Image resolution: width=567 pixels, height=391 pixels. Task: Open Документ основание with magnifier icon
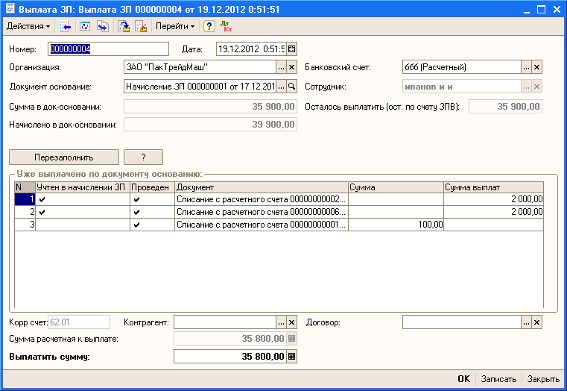292,87
